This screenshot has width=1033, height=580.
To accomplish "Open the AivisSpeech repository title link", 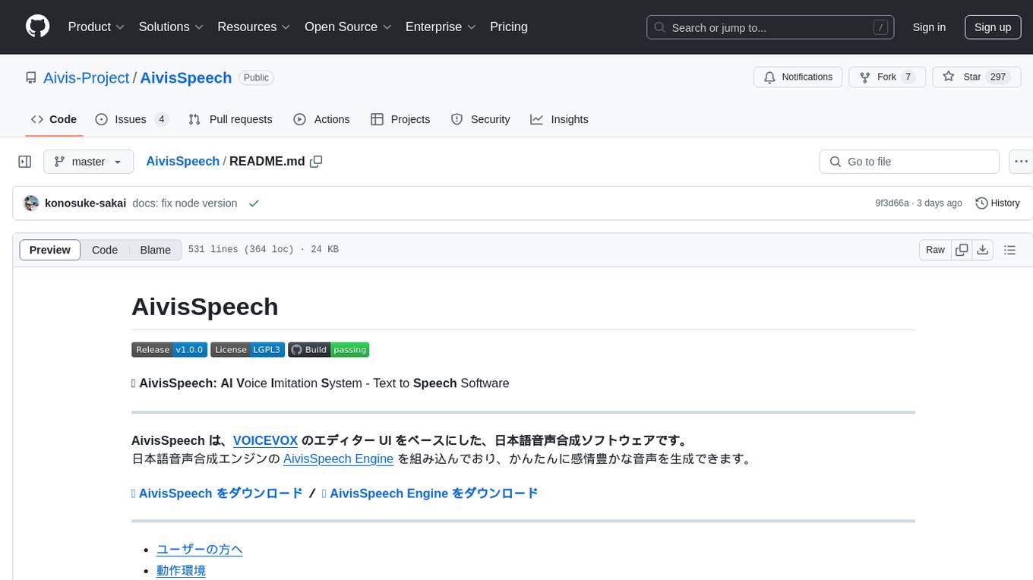I will [186, 77].
